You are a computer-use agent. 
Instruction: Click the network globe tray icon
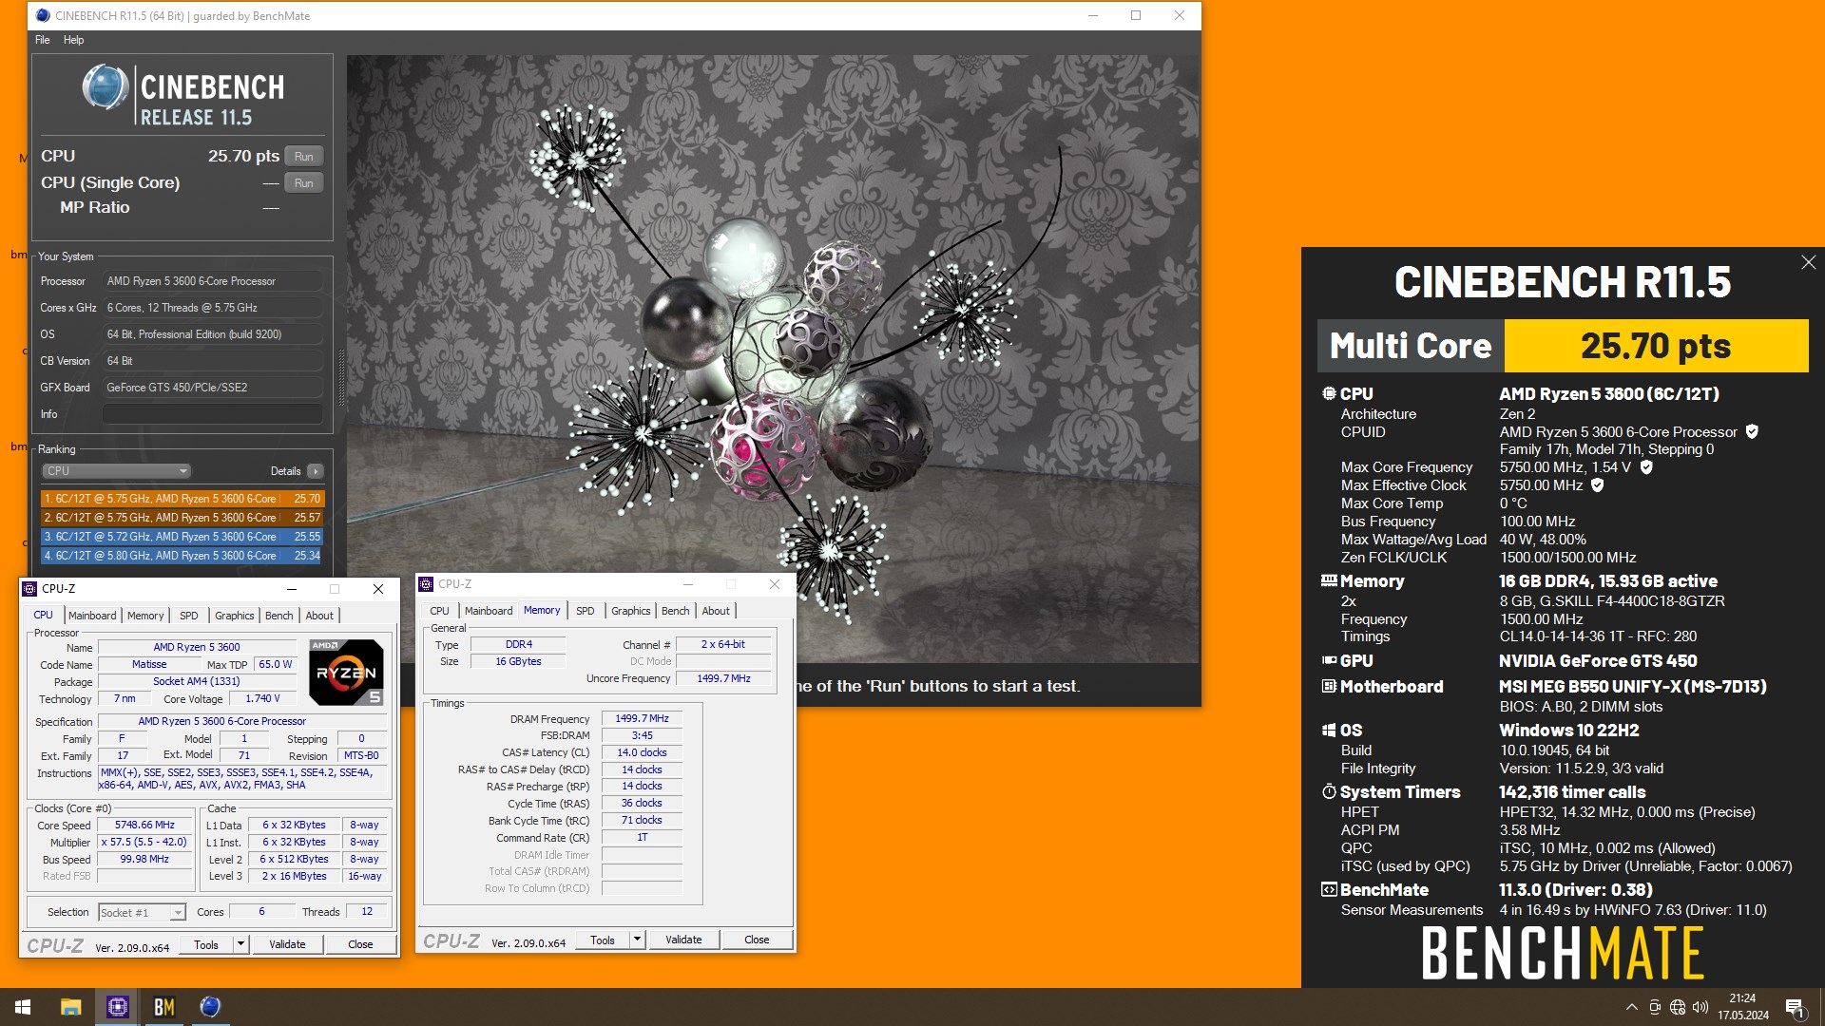coord(1678,1007)
